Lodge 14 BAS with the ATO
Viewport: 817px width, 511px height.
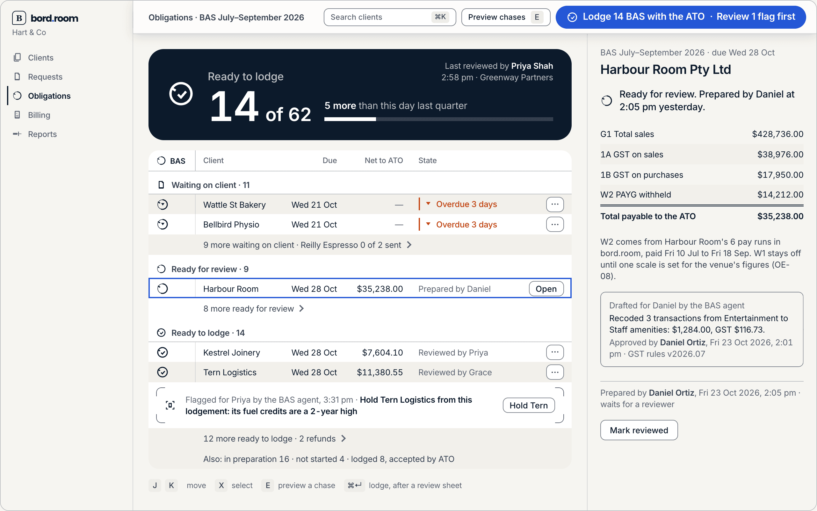point(681,17)
